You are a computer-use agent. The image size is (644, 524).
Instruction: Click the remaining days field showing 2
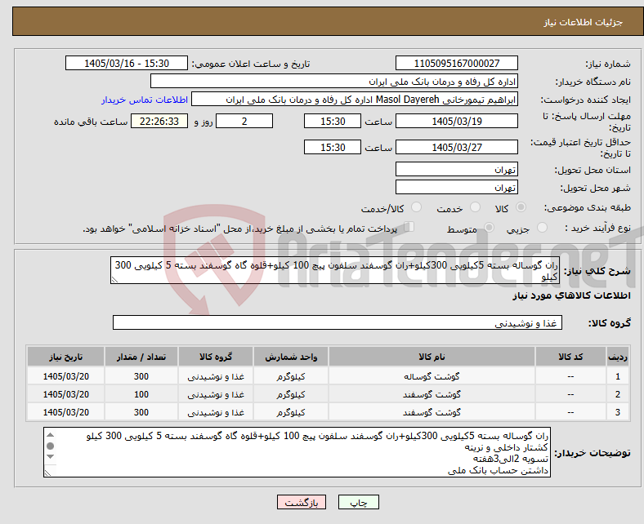244,121
